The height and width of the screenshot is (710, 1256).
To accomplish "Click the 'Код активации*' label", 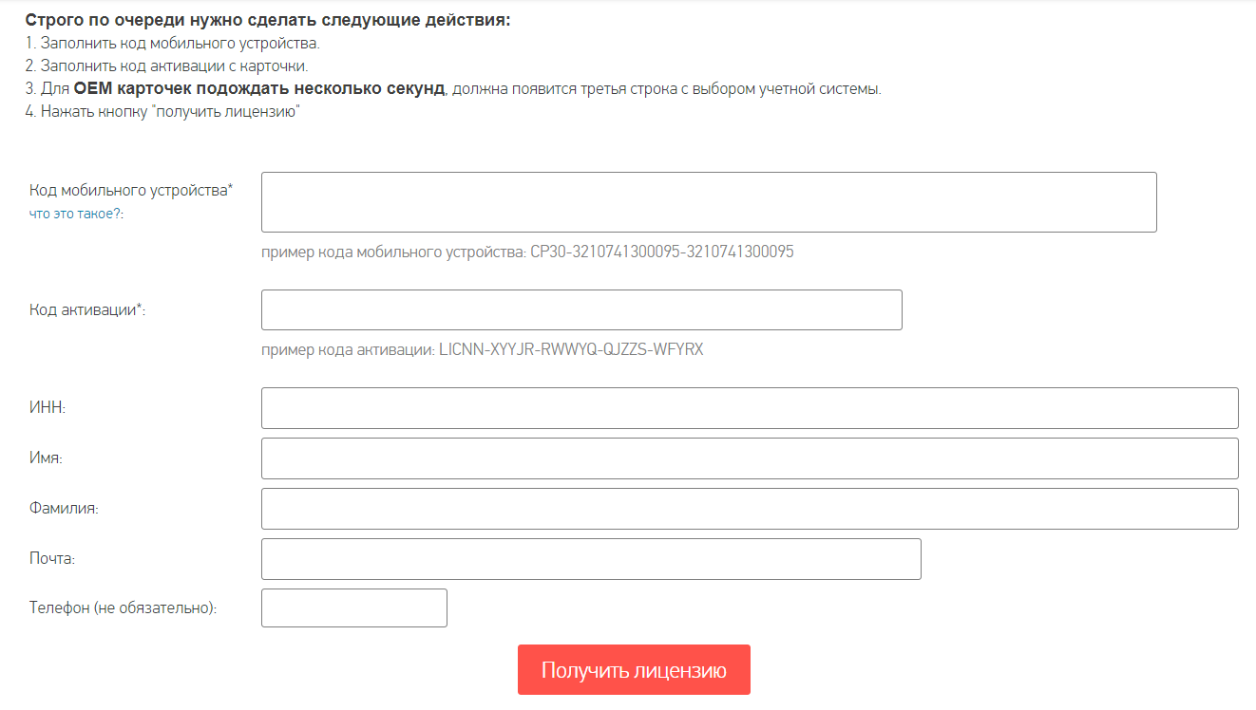I will 87,309.
